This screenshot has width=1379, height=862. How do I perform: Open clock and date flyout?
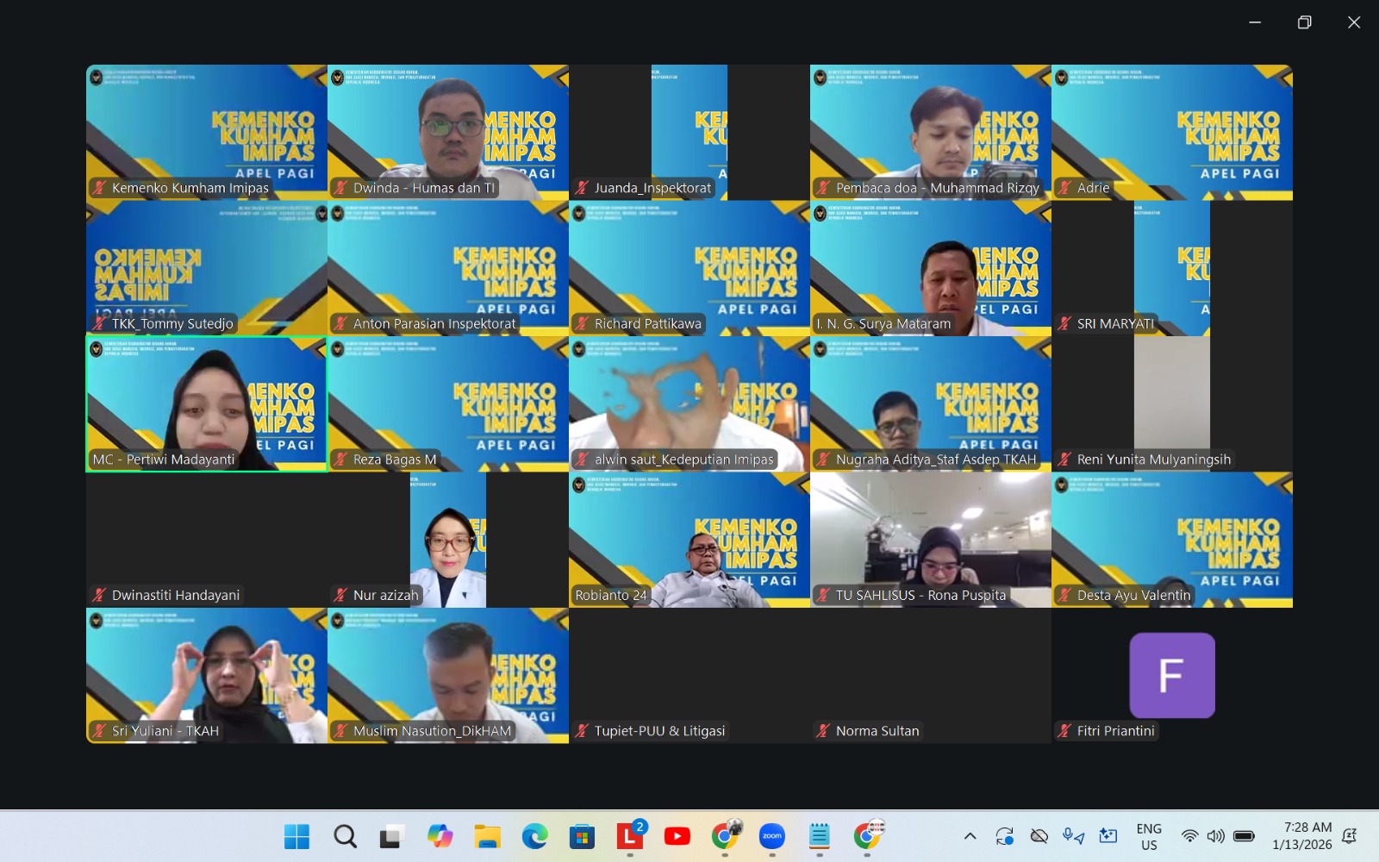[x=1301, y=836]
